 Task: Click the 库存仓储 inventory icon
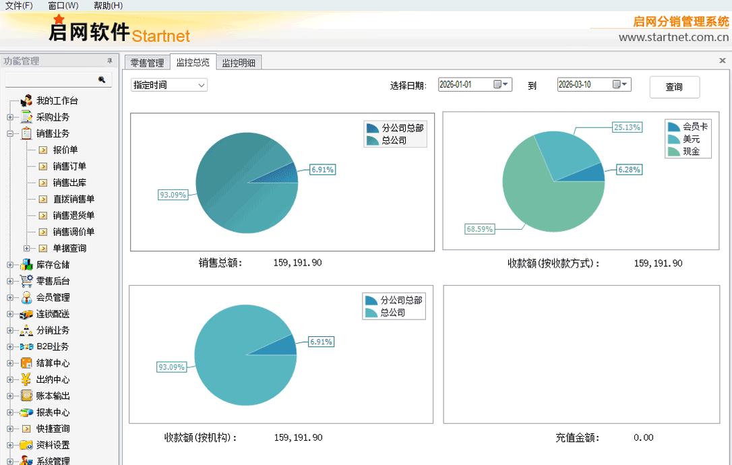26,265
